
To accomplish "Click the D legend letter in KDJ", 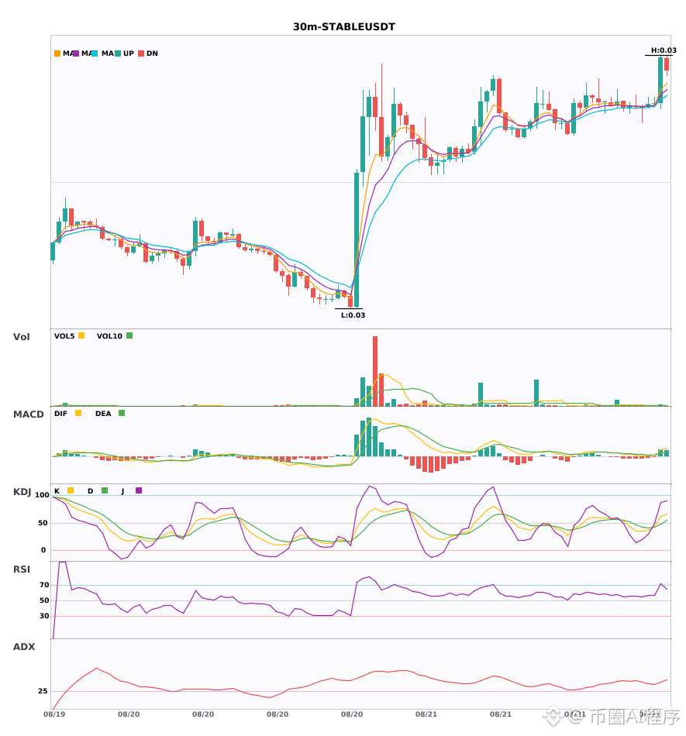I will point(90,491).
